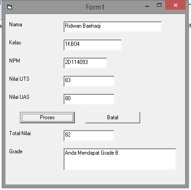The image size is (191, 190).
Task: Click the Grade output text area
Action: point(120,159)
